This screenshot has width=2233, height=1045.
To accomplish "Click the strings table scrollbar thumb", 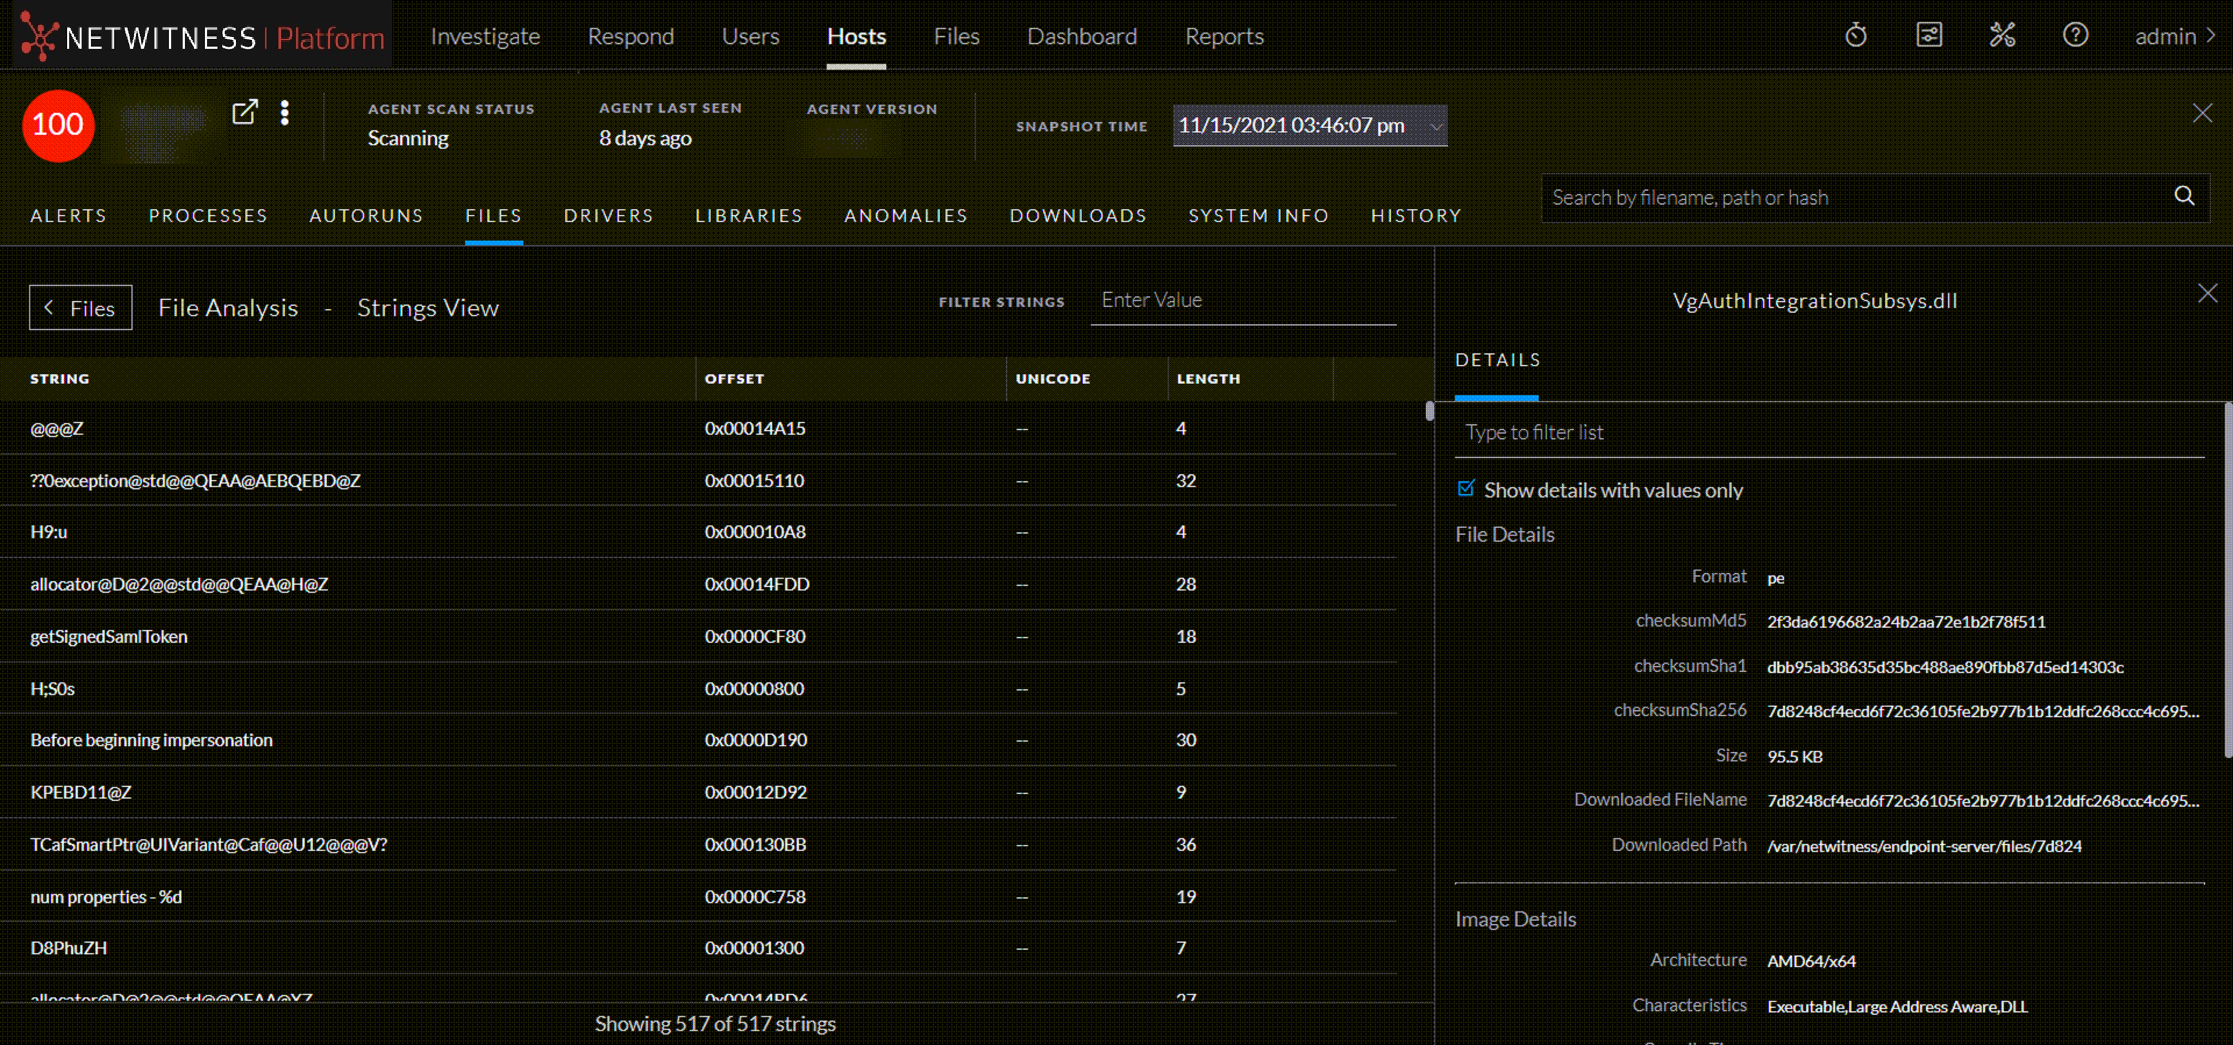I will point(1429,411).
